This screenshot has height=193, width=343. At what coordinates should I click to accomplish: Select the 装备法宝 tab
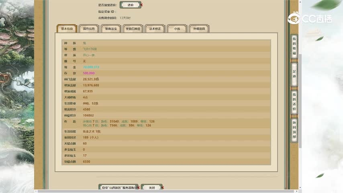pos(111,29)
